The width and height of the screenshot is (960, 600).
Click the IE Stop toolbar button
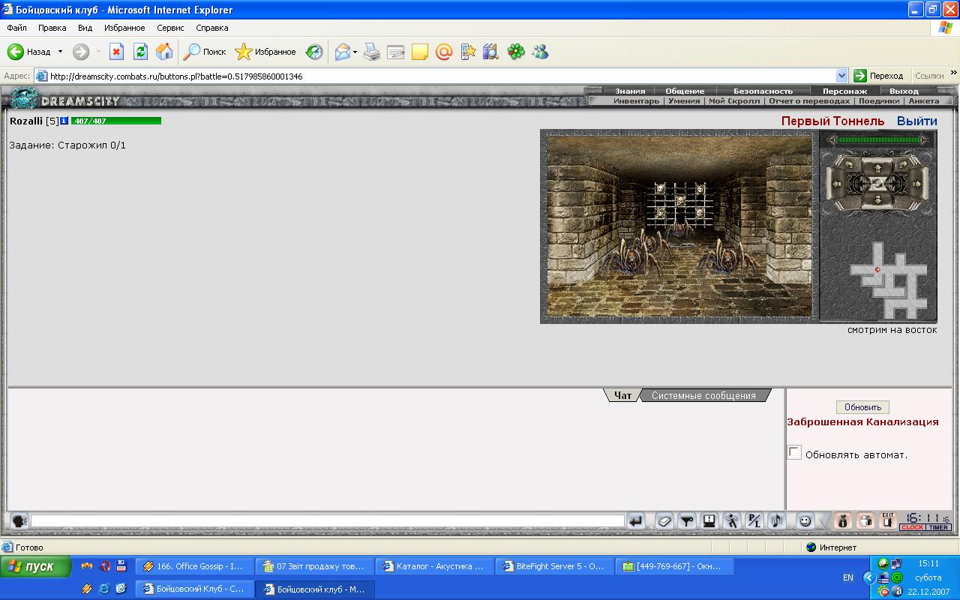(116, 52)
